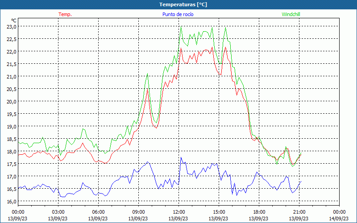357x223 pixels.
Task: Click the 20,5 y-axis value
Action: click(12, 89)
